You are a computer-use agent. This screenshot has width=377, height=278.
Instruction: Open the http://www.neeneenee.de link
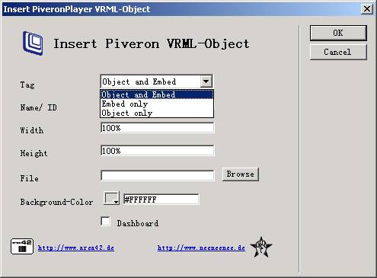click(x=201, y=248)
